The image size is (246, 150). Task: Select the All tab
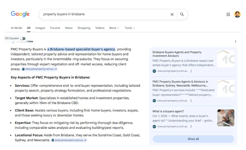[x=29, y=28]
